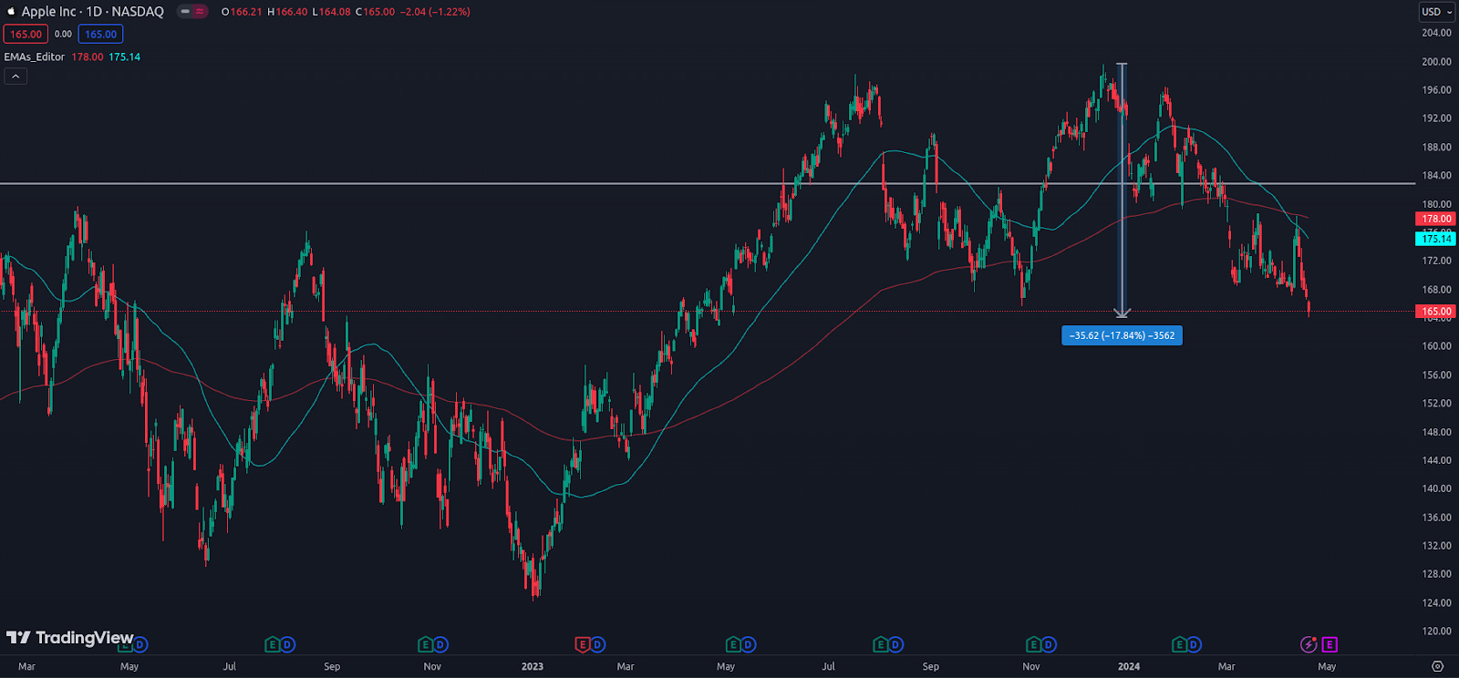Open the May 2023 dividend D marker
Screen dimensions: 1459x678
point(749,644)
